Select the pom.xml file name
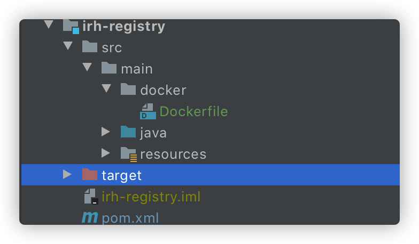The width and height of the screenshot is (419, 244). pyautogui.click(x=130, y=218)
